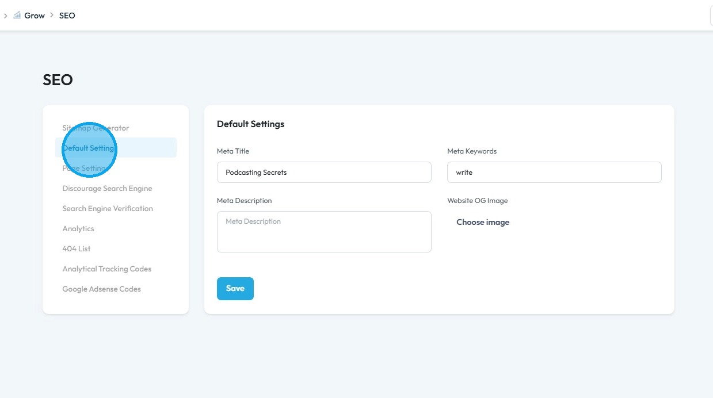Click into the Meta Description textarea
Viewport: 713px width, 398px height.
point(324,231)
